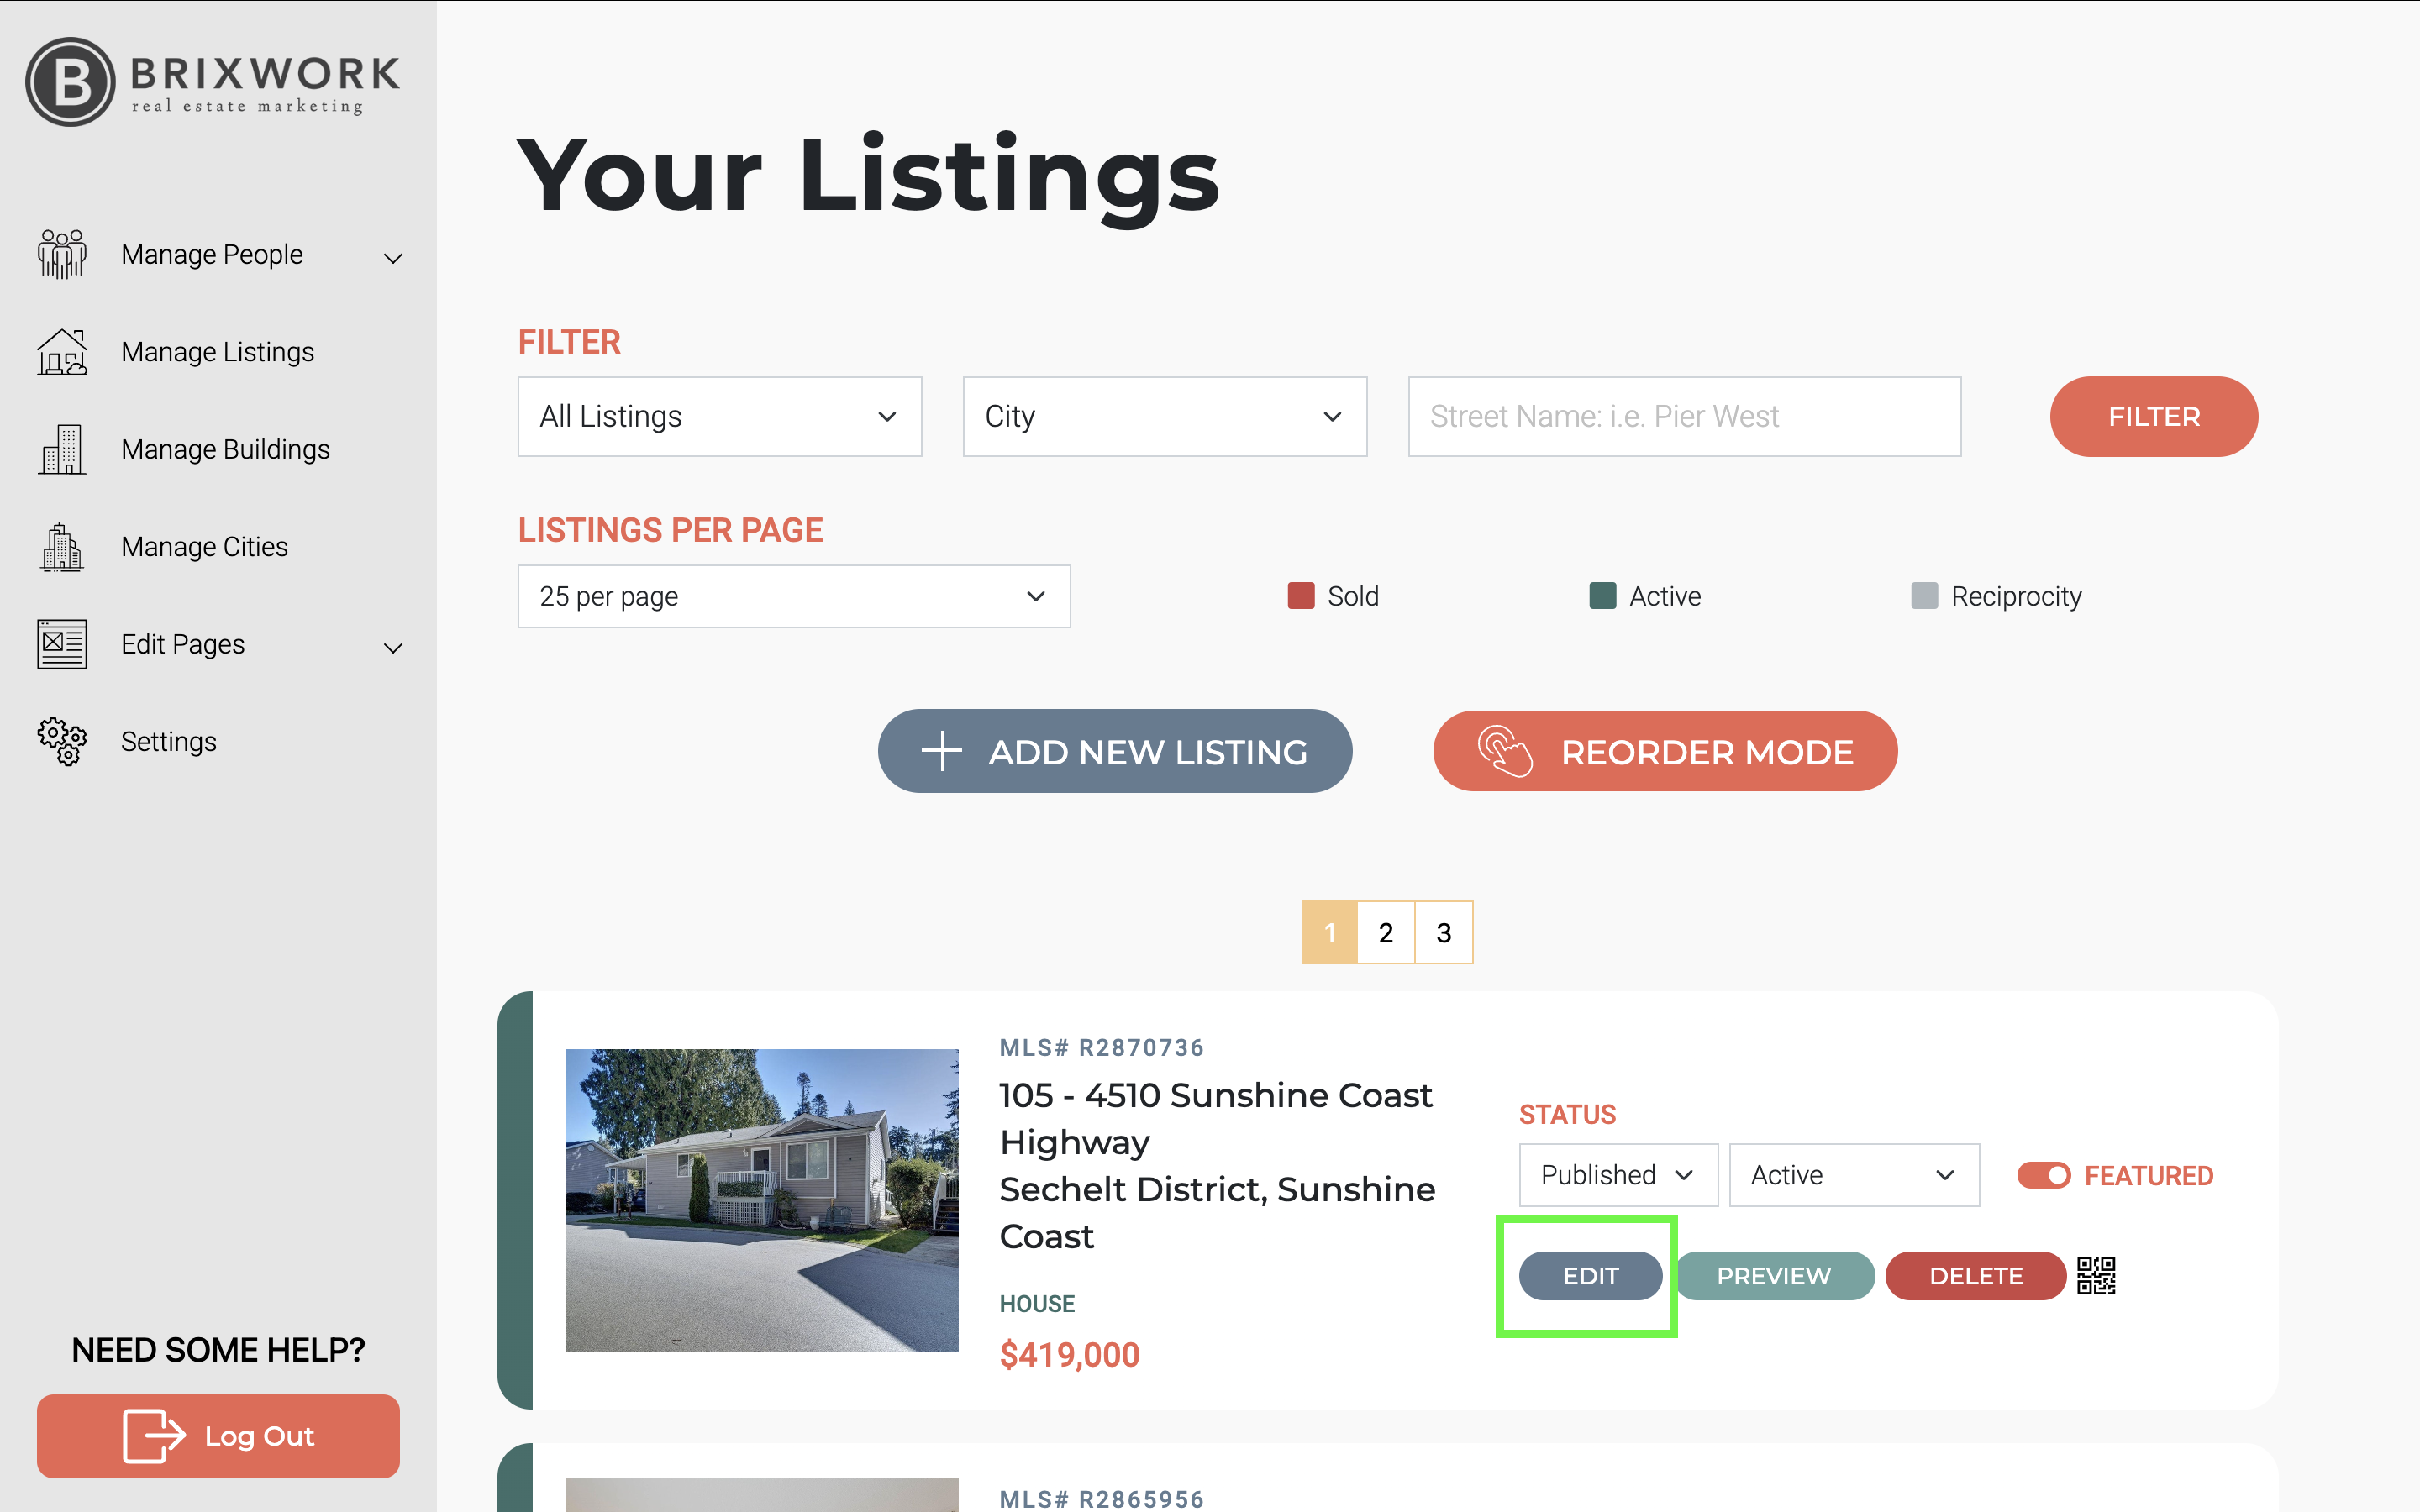Click the Manage Listings house icon
The width and height of the screenshot is (2420, 1512).
(62, 352)
